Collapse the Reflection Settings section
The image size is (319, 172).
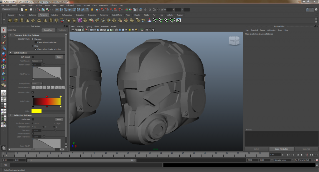pos(11,115)
